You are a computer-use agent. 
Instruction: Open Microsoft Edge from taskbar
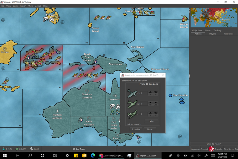click(93, 156)
